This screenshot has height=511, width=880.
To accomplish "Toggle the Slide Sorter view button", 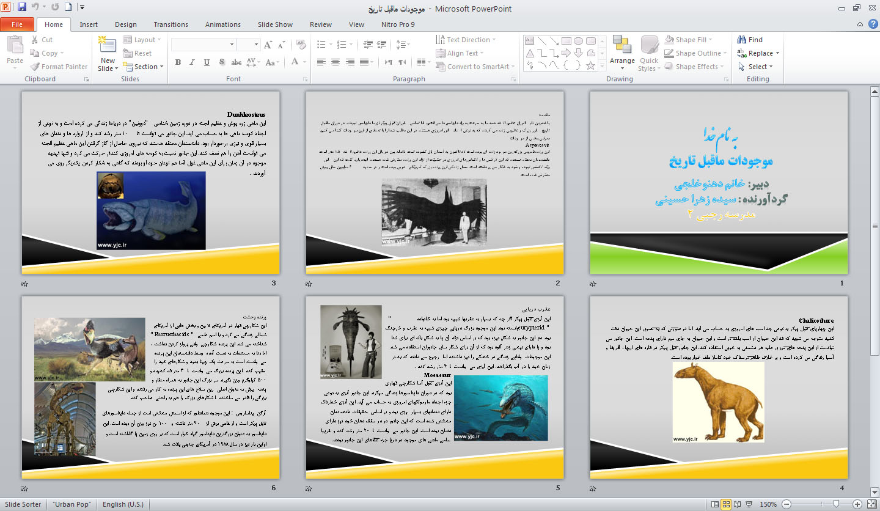I will [x=727, y=504].
